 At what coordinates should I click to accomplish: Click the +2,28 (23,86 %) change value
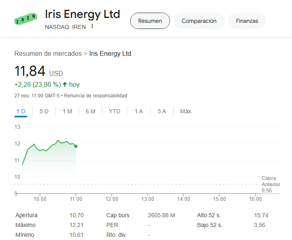[38, 84]
